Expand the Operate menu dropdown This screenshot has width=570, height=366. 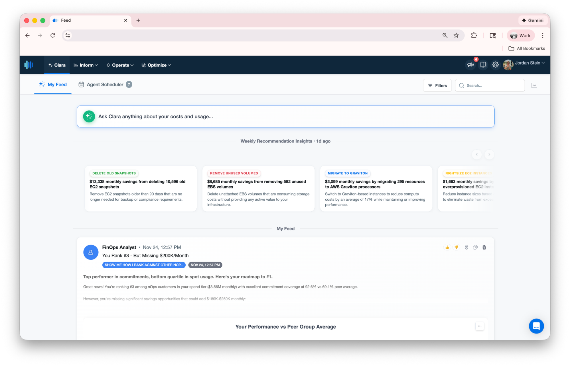pos(120,65)
